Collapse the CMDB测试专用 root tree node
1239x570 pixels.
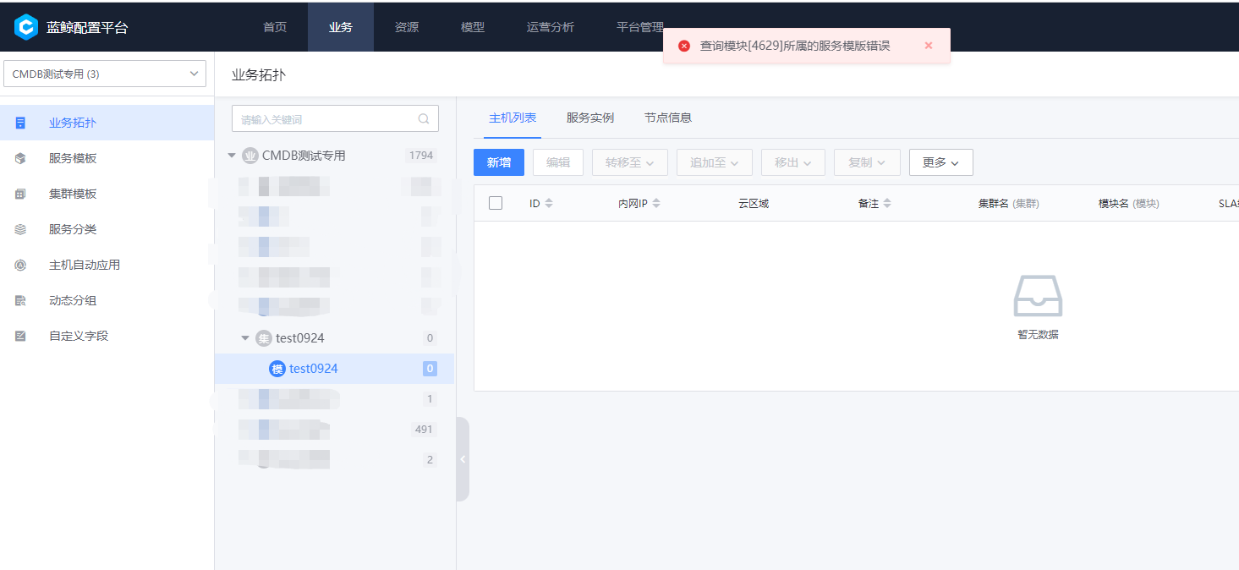[x=232, y=156]
